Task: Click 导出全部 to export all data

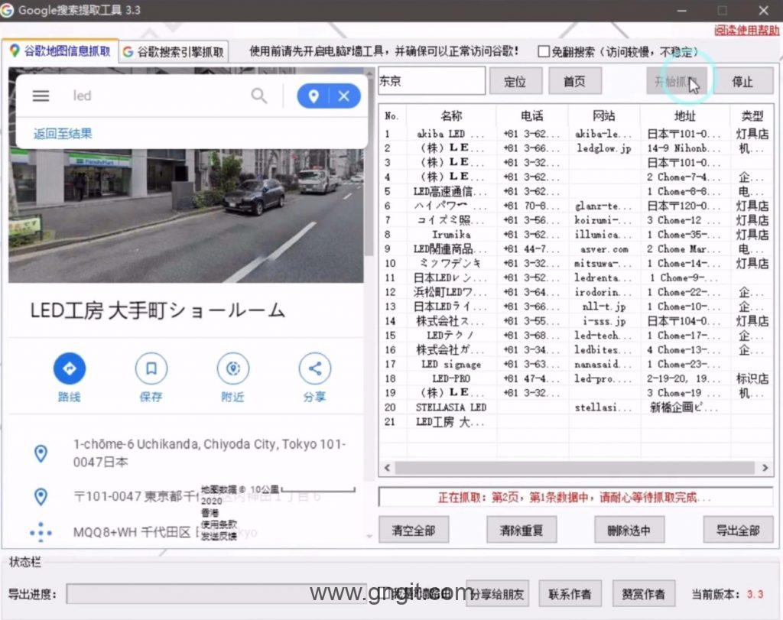Action: click(738, 530)
